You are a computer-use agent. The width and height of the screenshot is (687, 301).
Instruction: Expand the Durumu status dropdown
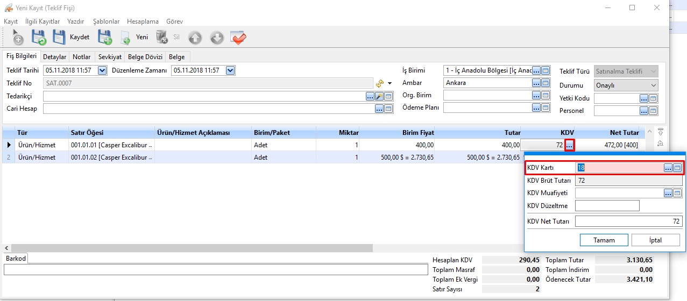point(653,85)
